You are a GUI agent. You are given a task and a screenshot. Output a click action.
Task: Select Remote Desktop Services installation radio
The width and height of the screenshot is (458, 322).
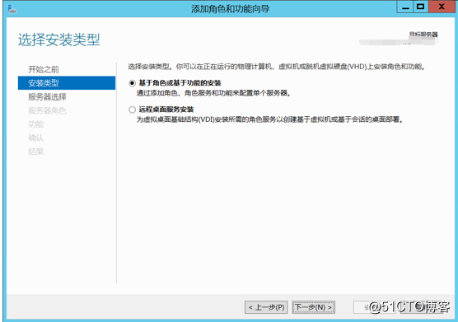click(x=133, y=110)
